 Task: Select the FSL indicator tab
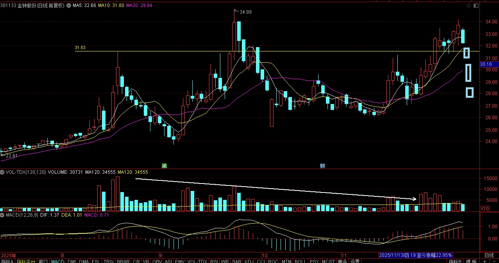[95, 261]
